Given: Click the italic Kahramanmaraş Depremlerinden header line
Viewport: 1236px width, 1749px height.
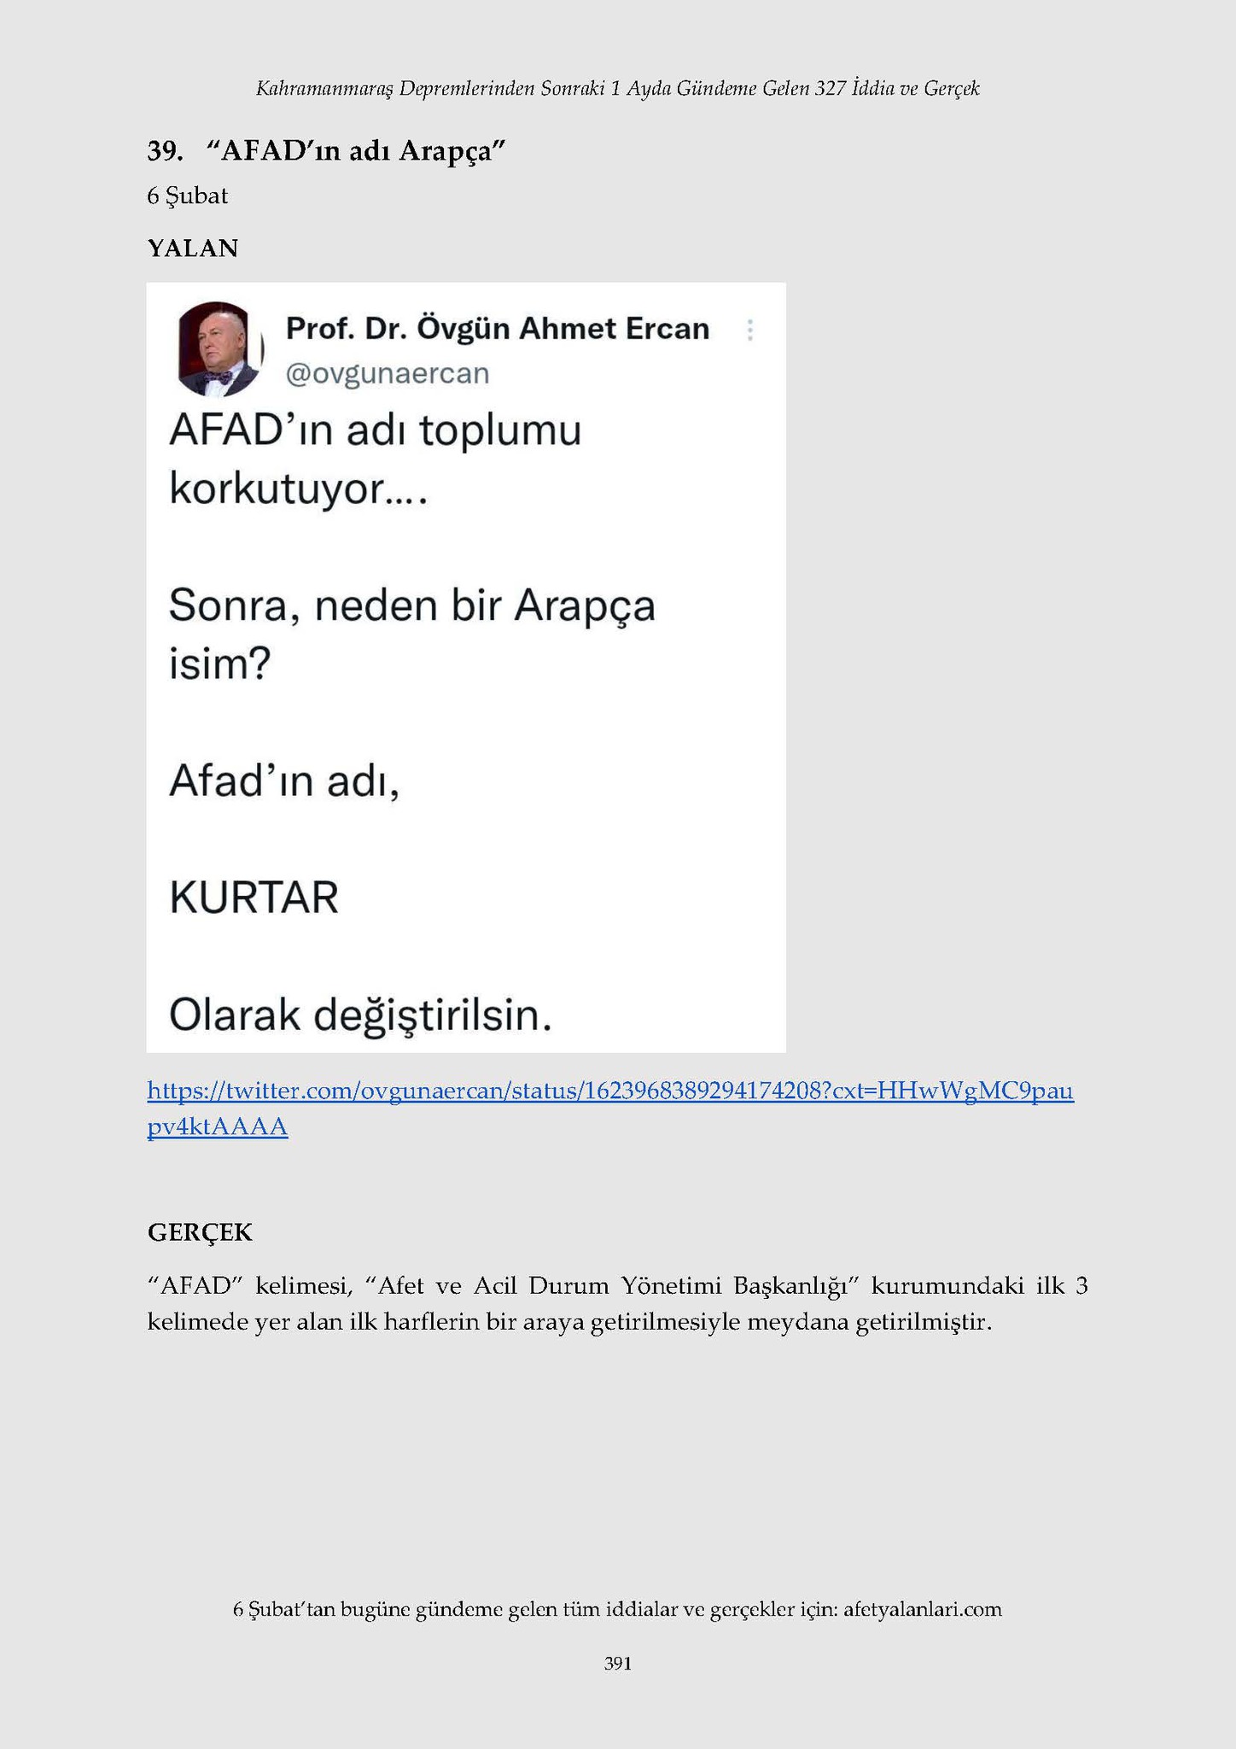Looking at the screenshot, I should pyautogui.click(x=618, y=88).
